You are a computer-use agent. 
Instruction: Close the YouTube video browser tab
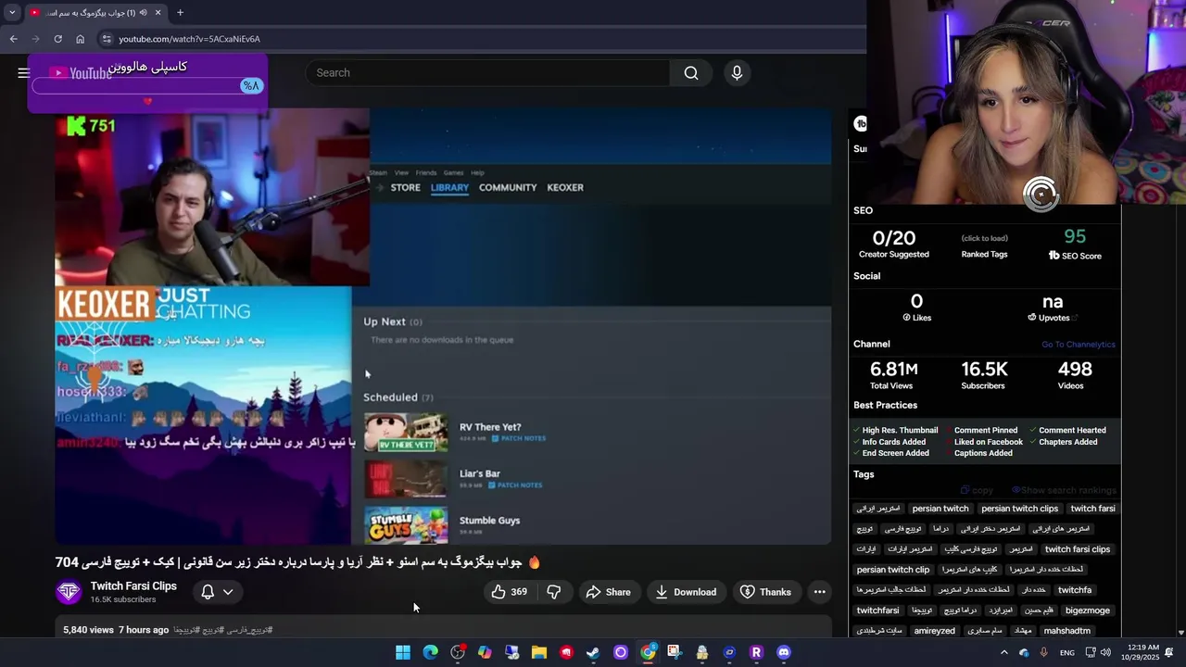tap(158, 13)
